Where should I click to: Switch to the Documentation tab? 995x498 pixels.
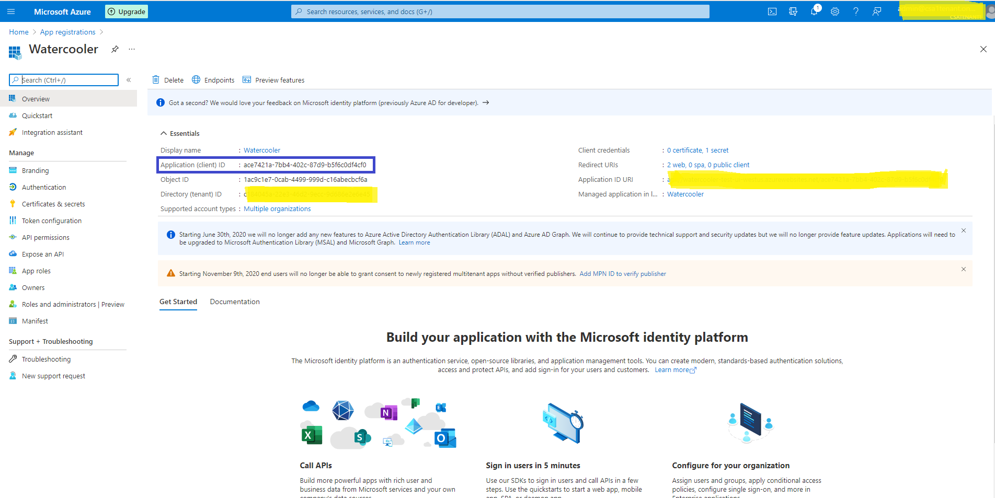point(235,302)
